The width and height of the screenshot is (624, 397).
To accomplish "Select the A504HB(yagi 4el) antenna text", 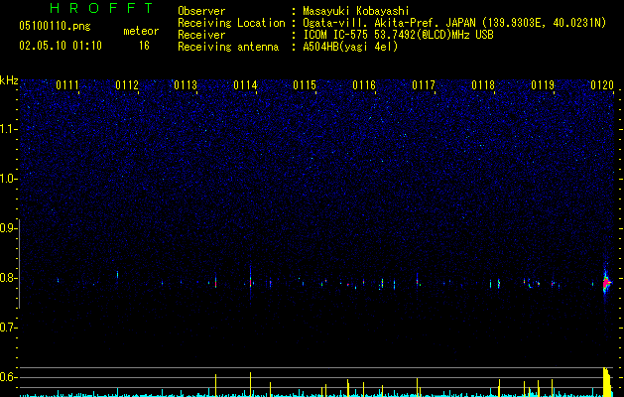I will coord(350,47).
